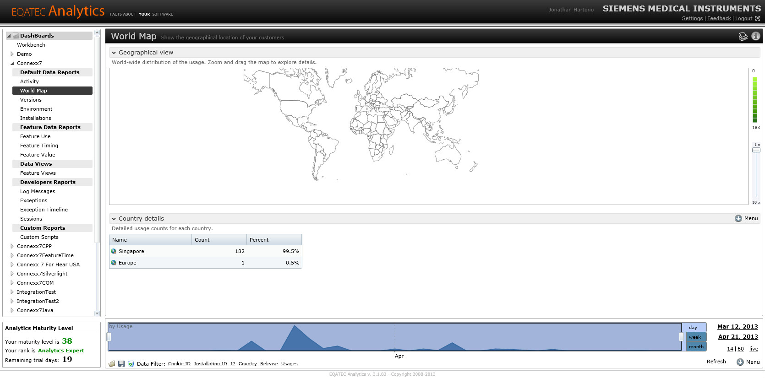Click the Refresh link

pos(716,362)
